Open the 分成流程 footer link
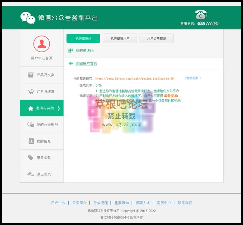 (x=100, y=203)
